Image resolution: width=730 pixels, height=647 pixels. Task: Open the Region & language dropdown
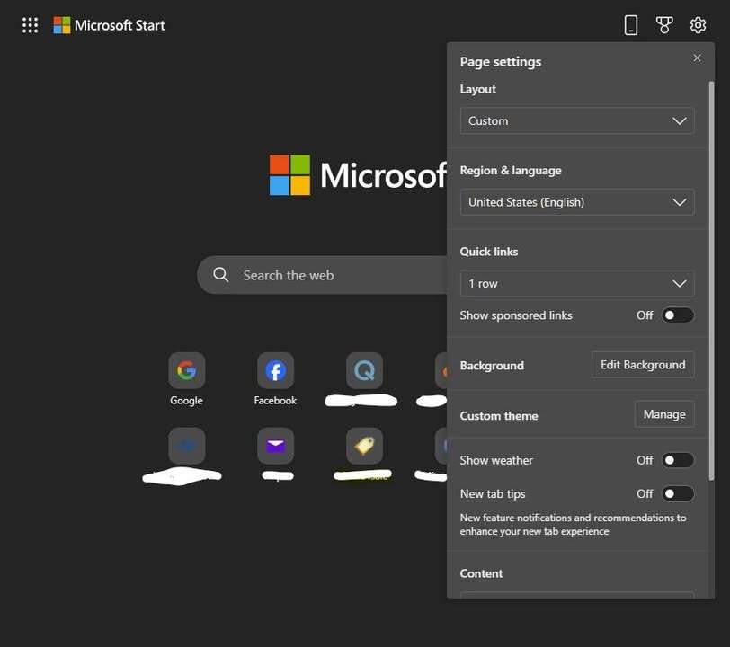pyautogui.click(x=576, y=202)
